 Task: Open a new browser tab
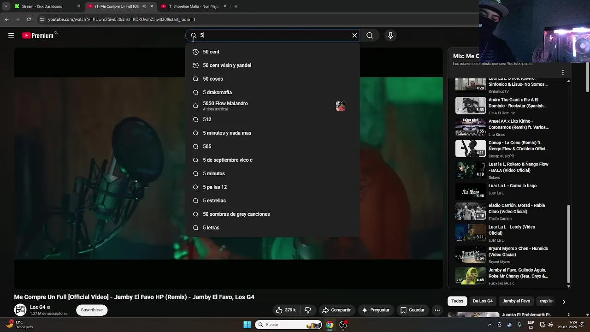(x=236, y=6)
